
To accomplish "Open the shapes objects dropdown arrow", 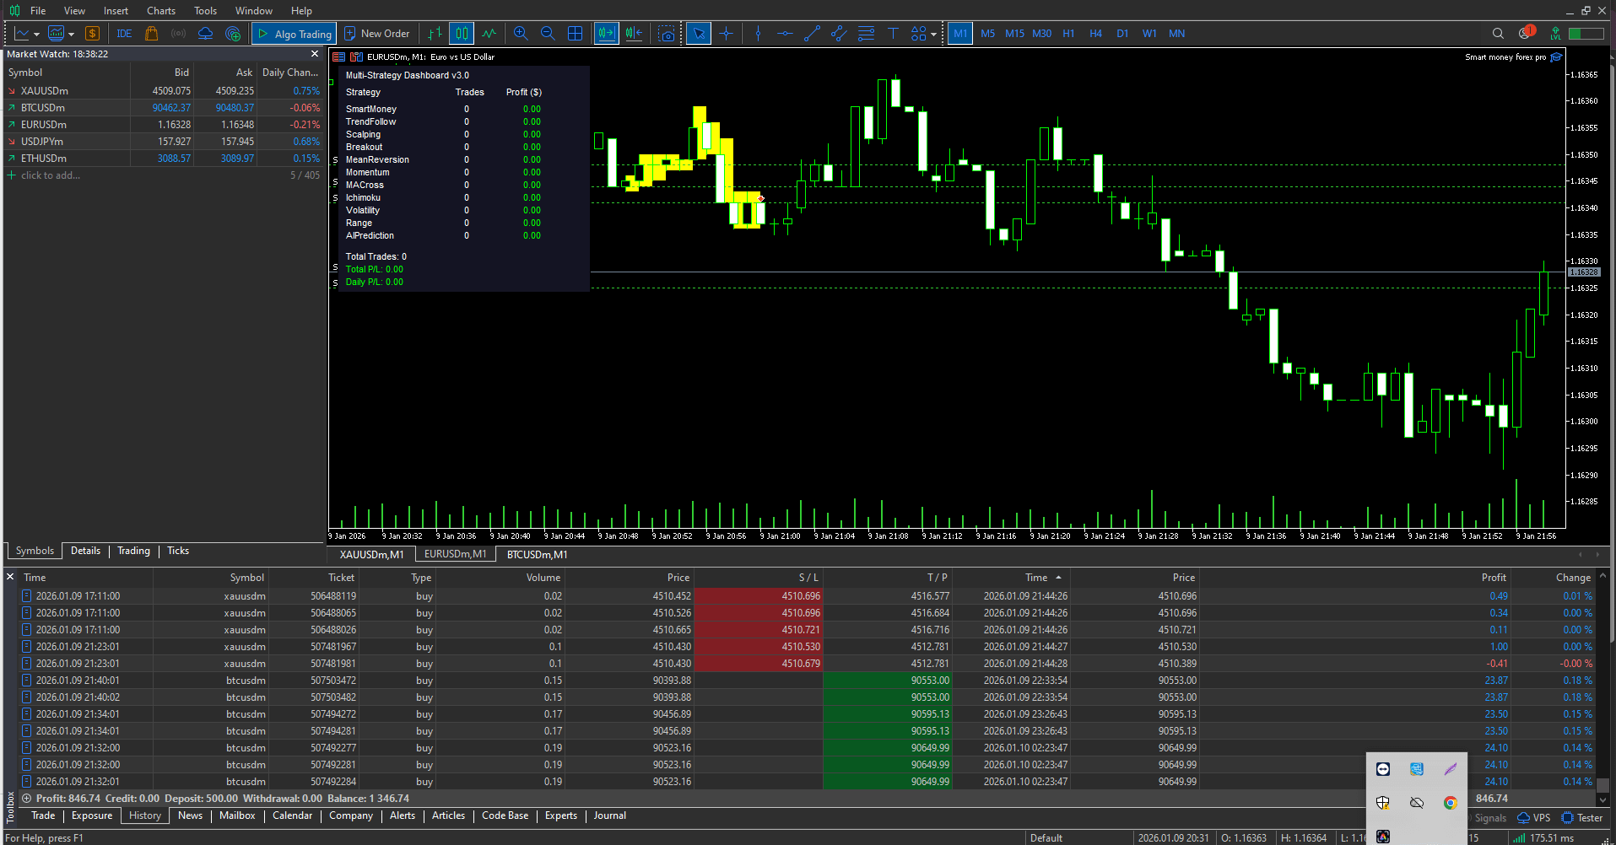I will pyautogui.click(x=933, y=35).
